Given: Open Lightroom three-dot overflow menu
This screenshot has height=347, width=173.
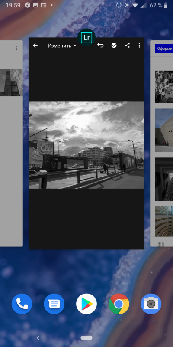Looking at the screenshot, I should tap(139, 46).
